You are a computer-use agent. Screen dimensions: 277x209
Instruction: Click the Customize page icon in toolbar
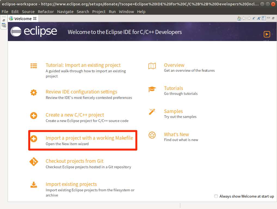[264, 18]
